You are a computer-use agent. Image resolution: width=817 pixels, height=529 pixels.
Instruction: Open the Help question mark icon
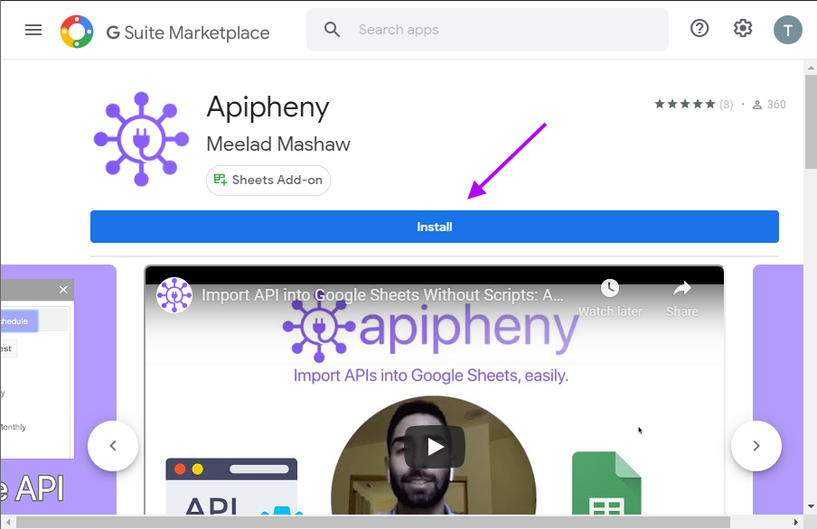click(x=700, y=28)
